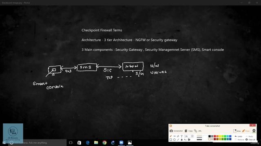Pick the bright yellow color swatch
261x146 pixels.
[x=220, y=136]
